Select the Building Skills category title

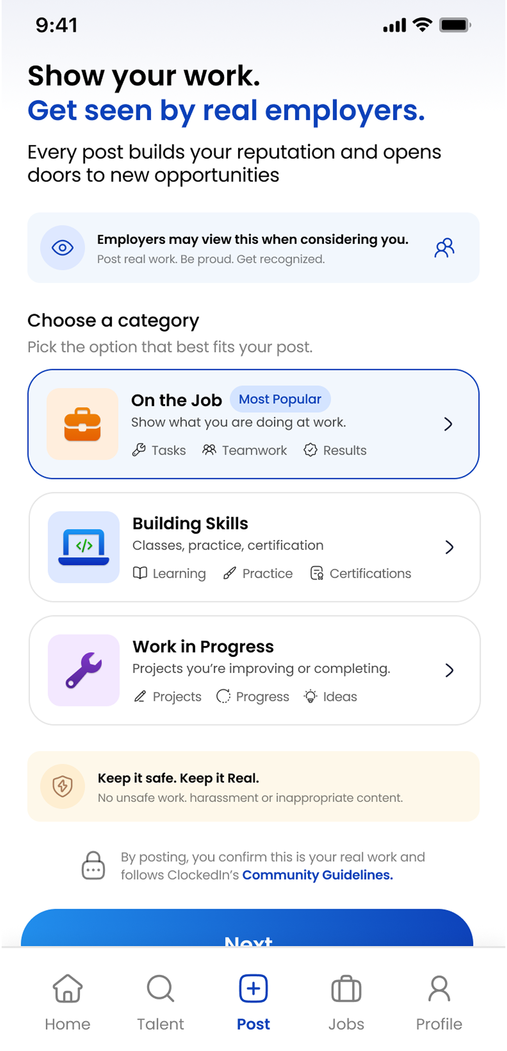pos(190,524)
